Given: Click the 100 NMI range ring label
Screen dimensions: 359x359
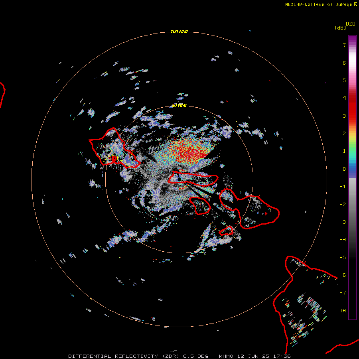Looking at the screenshot, I should (179, 32).
